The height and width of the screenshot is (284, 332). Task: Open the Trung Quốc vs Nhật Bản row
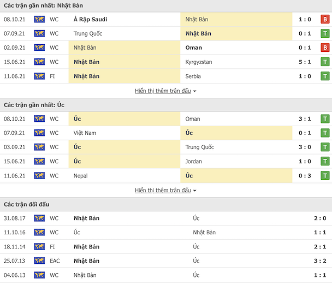tap(166, 33)
